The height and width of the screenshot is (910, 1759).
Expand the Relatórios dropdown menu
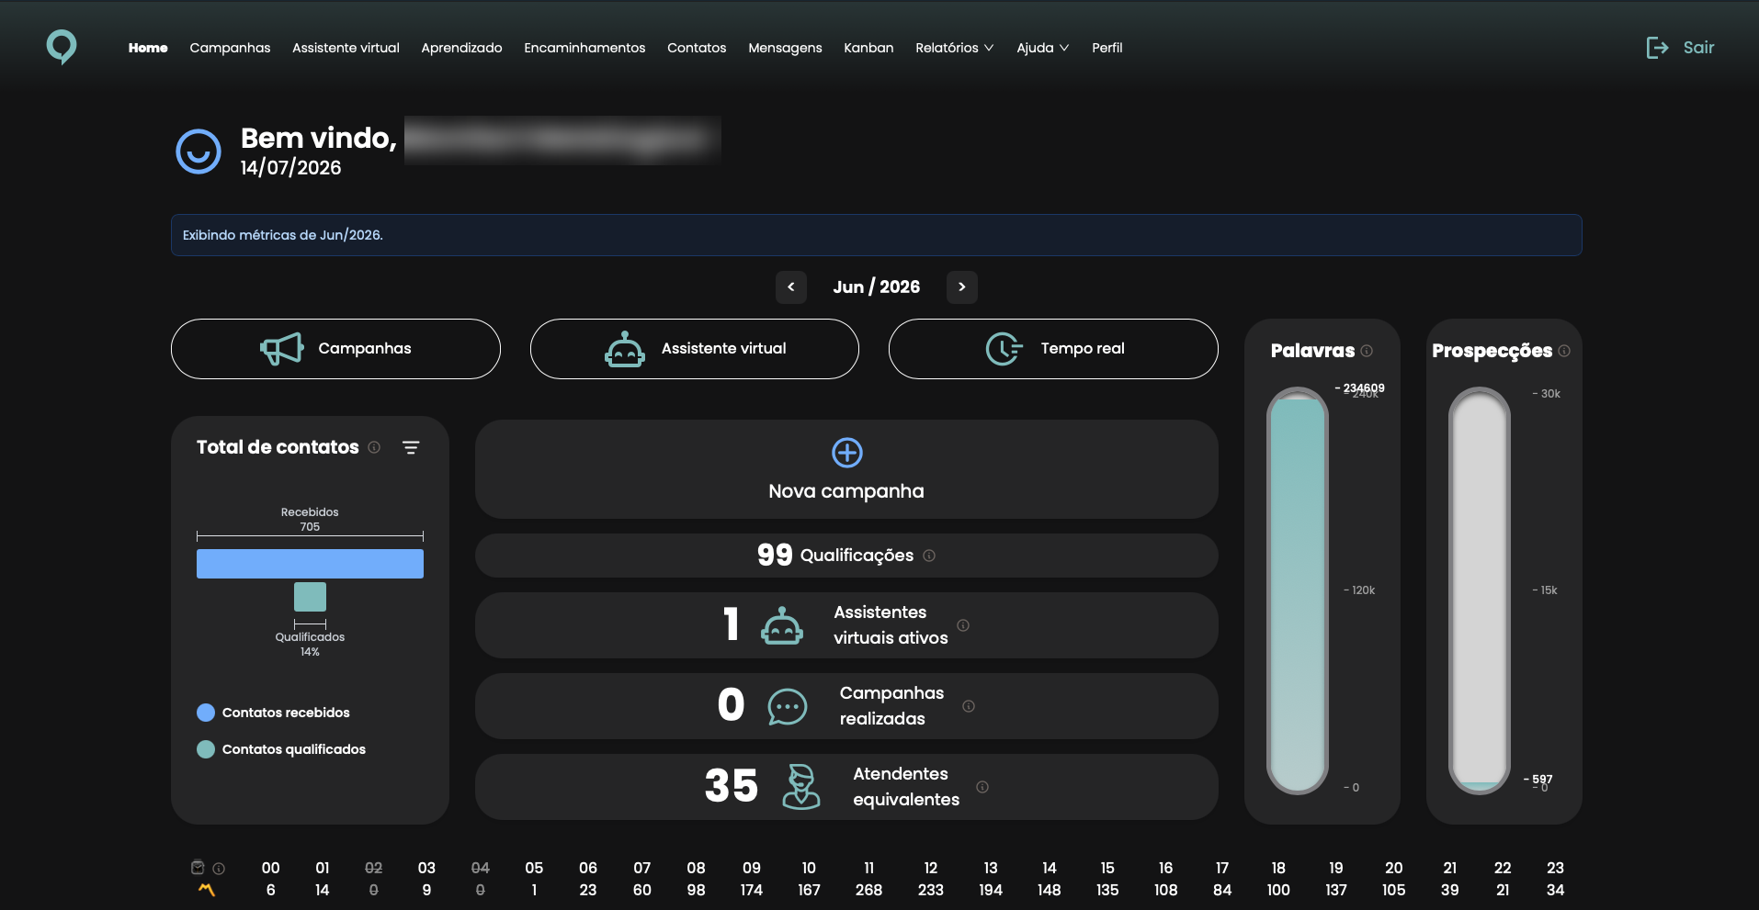[x=955, y=48]
